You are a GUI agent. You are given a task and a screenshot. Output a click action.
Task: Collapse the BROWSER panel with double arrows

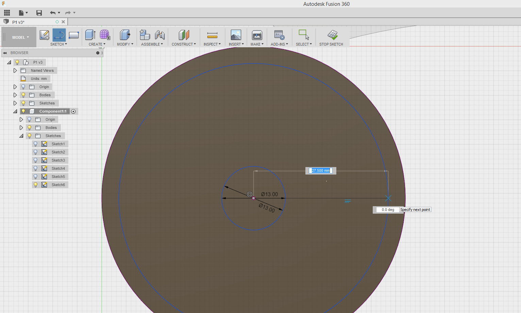pos(5,53)
